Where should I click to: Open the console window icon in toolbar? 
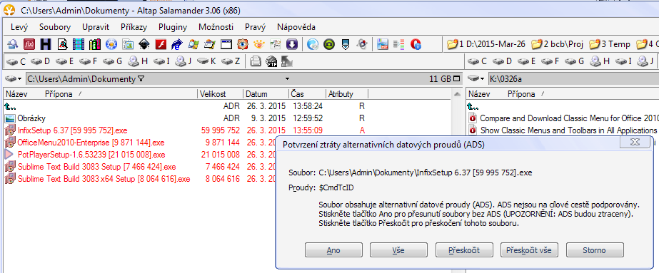pos(226,44)
